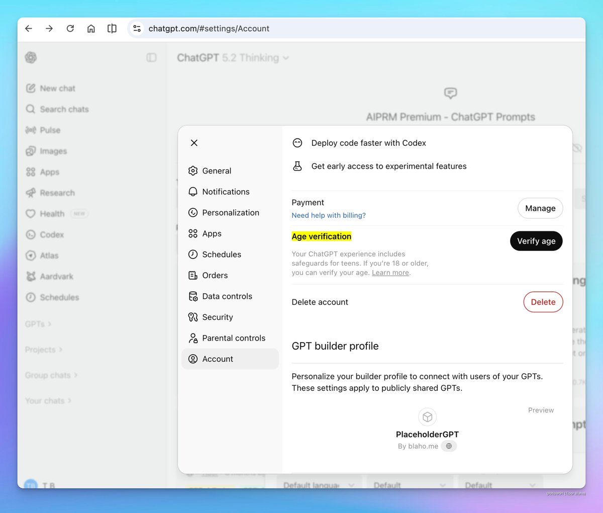Open the Data controls settings tab
The width and height of the screenshot is (603, 513).
click(227, 296)
